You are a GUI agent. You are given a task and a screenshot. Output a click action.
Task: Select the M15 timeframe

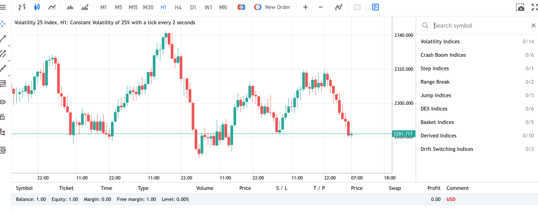click(x=133, y=7)
